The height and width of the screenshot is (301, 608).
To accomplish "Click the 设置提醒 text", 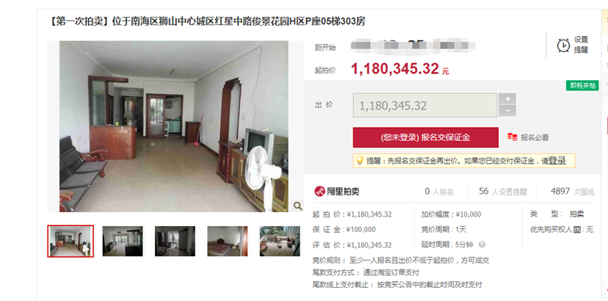I will point(581,45).
